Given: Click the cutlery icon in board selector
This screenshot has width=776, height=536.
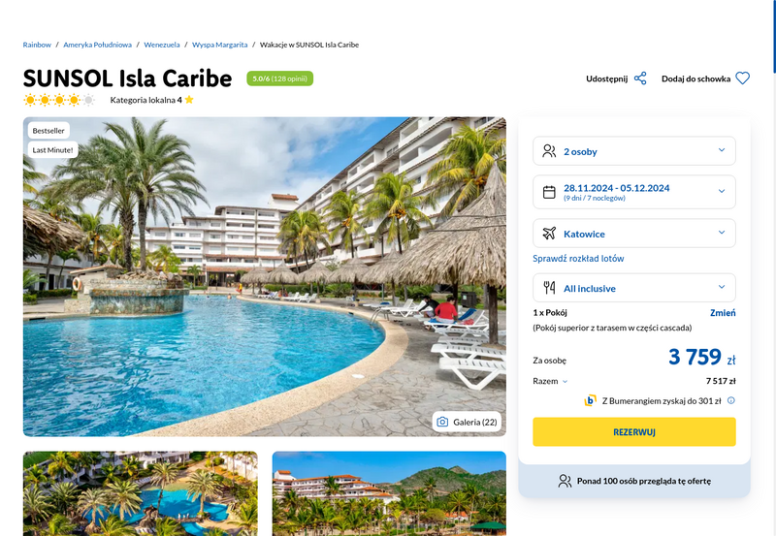Looking at the screenshot, I should click(549, 288).
